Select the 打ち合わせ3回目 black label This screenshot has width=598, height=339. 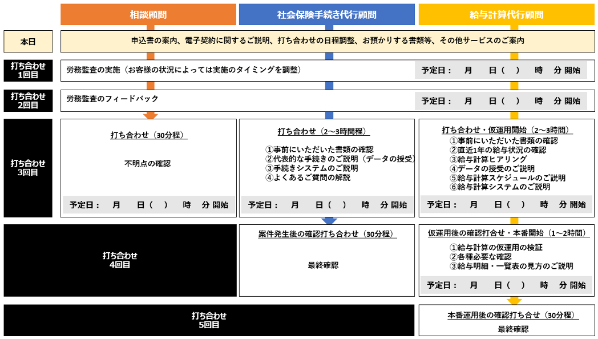coord(28,168)
